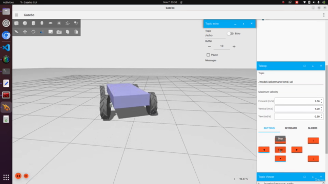Screen dimensions: 328x184
Task: Insert a cylinder shape into the scene
Action: point(33,23)
